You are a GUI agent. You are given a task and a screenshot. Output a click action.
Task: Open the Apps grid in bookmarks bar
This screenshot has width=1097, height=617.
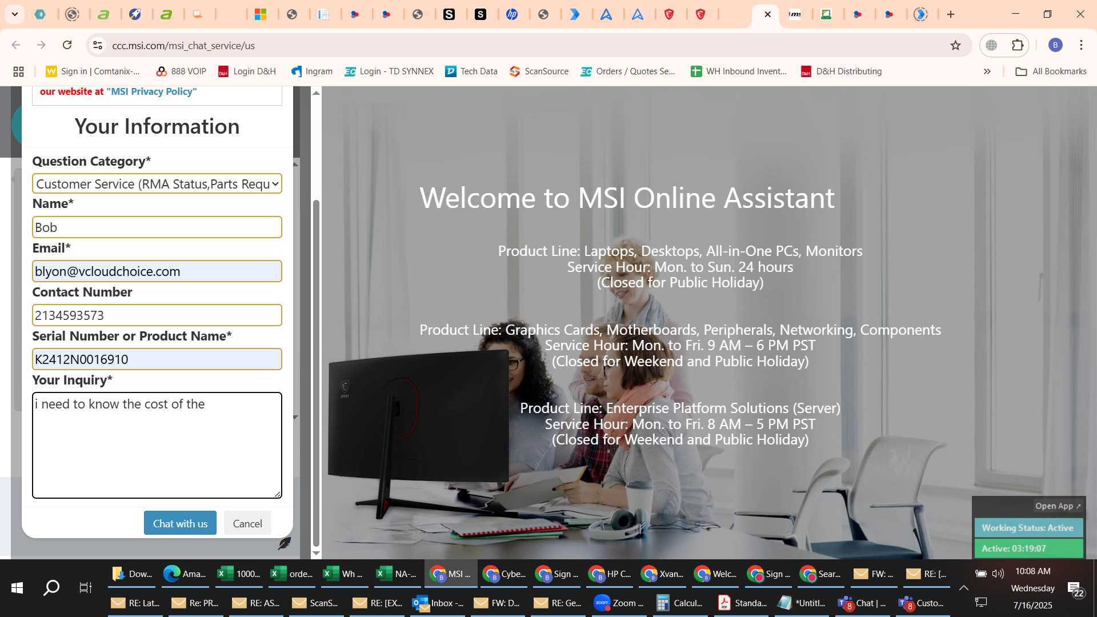coord(18,71)
